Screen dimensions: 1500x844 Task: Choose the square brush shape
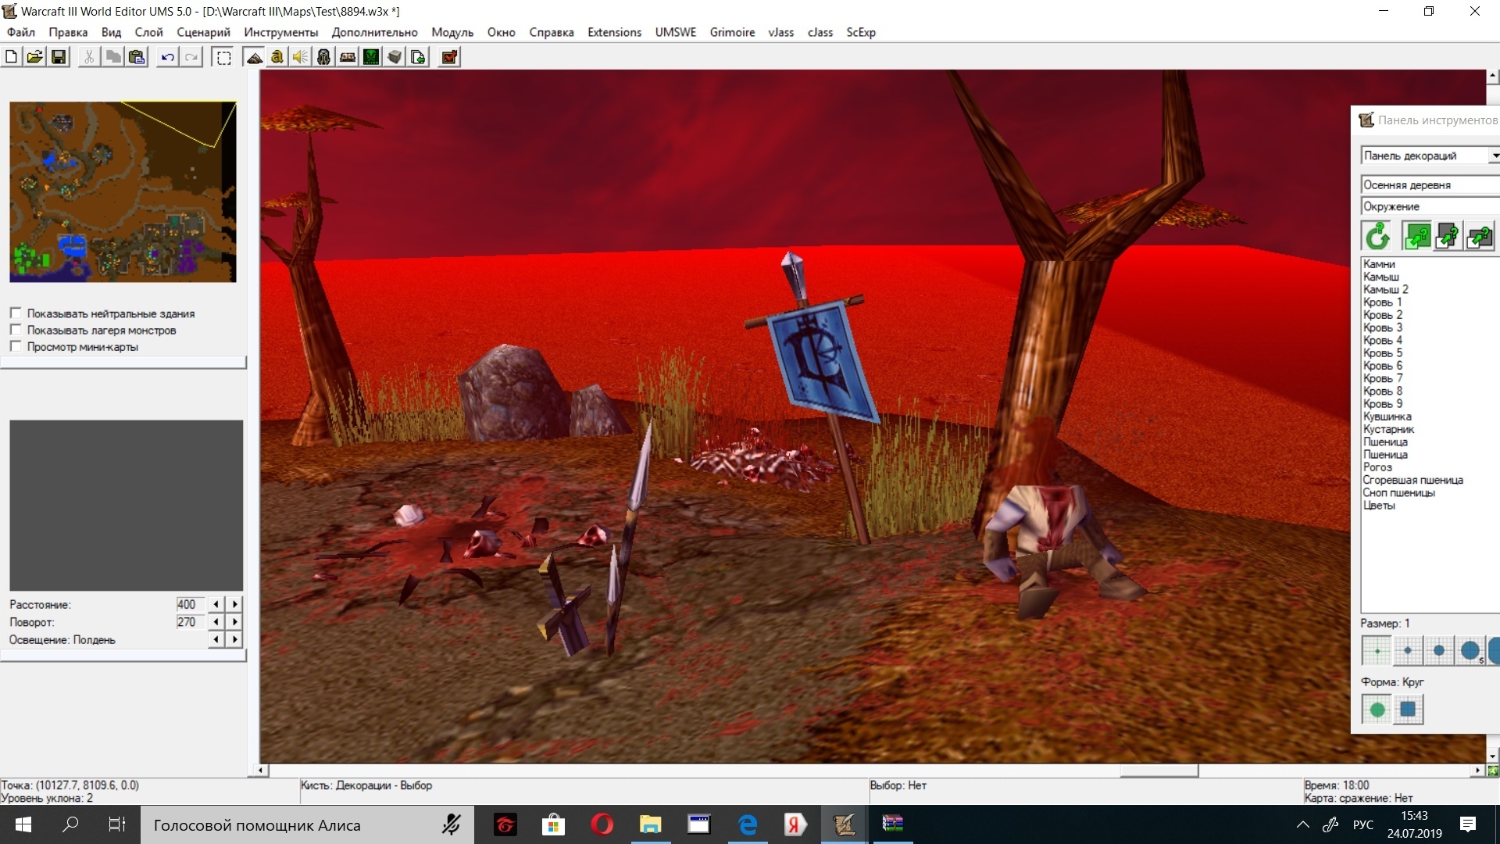pos(1408,710)
